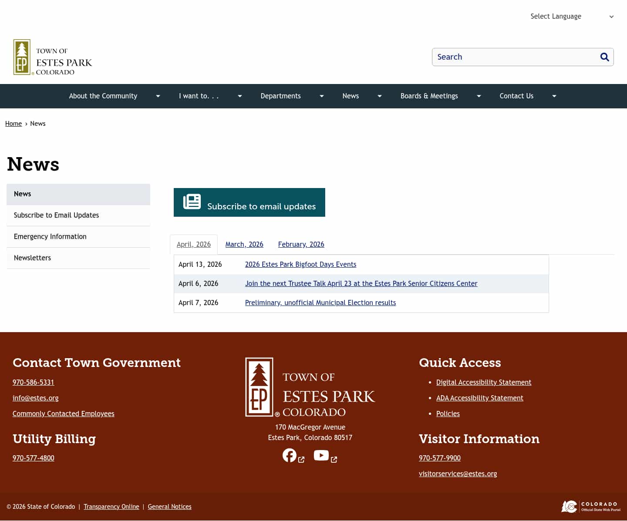The width and height of the screenshot is (627, 521).
Task: Click the Estes Park logo in the header
Action: (x=52, y=57)
